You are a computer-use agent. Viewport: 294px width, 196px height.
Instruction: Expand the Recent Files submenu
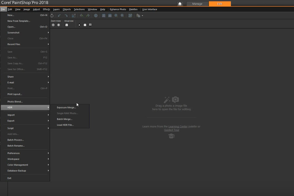coord(25,44)
